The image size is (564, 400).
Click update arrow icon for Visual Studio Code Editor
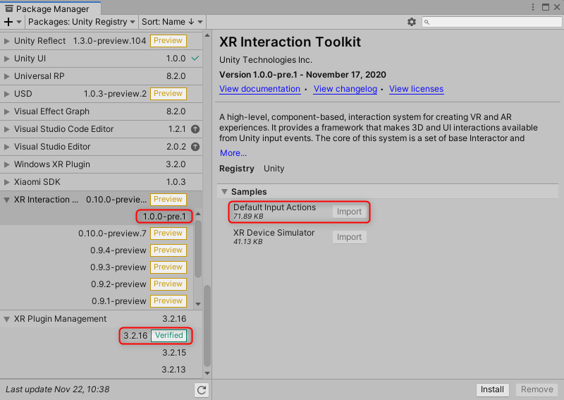195,129
